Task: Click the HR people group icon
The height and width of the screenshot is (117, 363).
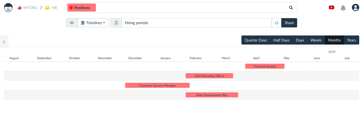Action: 47,8
